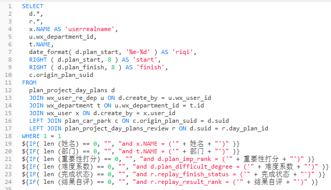Click the "and x.NAME = ('" string
Image resolution: width=331 pixels, height=190 pixels.
(148, 144)
